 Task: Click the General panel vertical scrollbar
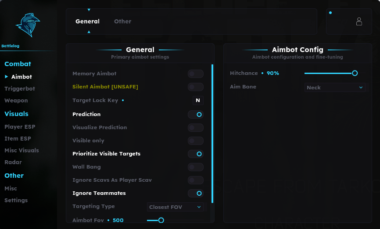212,134
